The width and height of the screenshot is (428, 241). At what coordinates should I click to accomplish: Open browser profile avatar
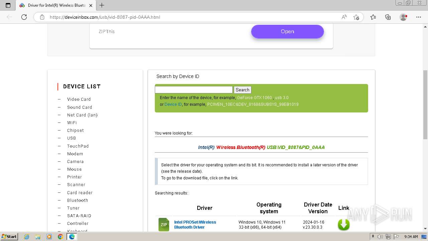pos(404,17)
